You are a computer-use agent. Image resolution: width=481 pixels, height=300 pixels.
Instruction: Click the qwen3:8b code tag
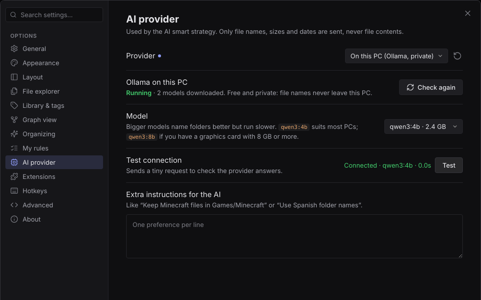(142, 137)
